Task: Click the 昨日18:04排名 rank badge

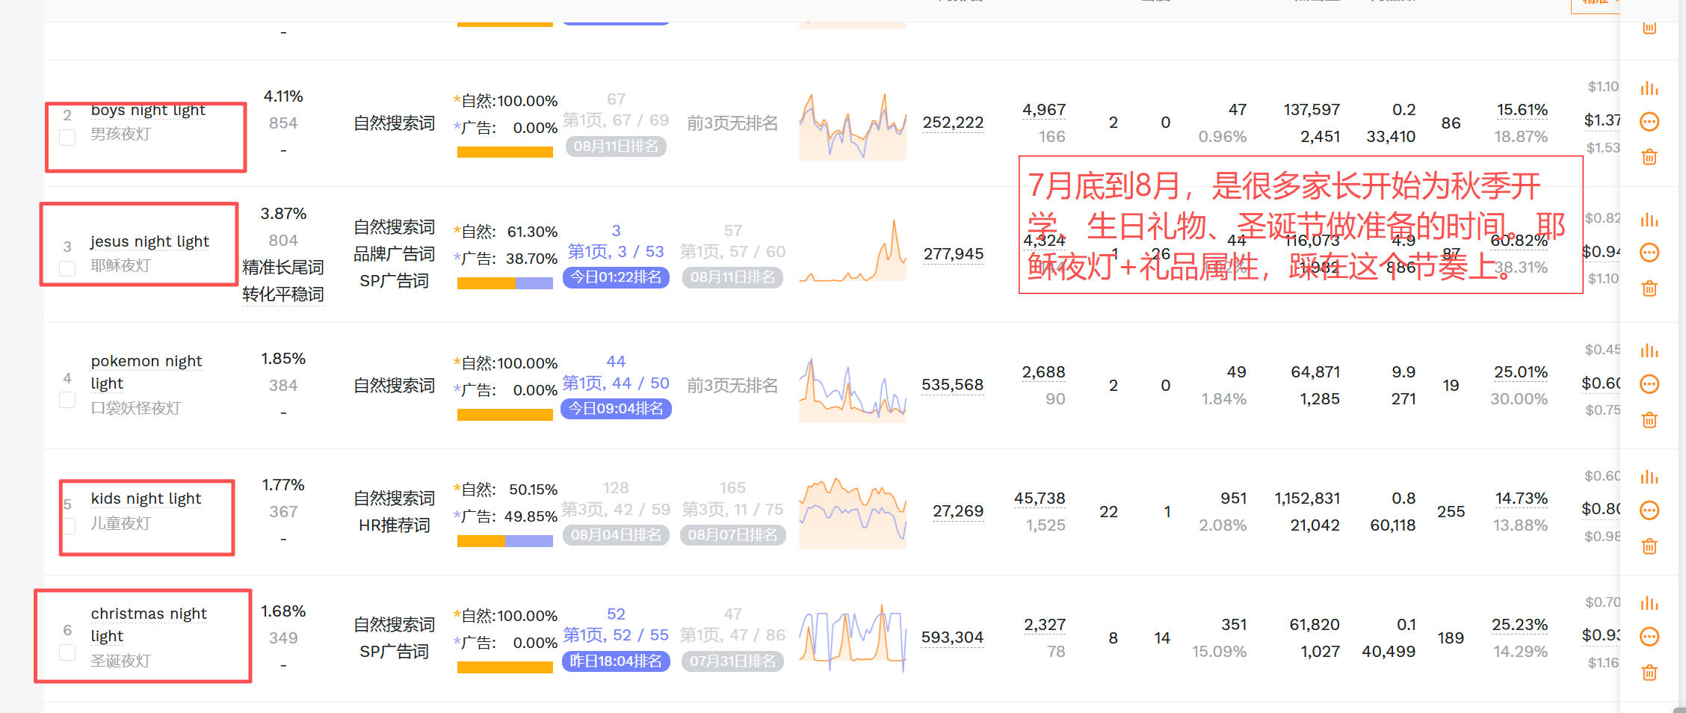Action: pos(616,661)
